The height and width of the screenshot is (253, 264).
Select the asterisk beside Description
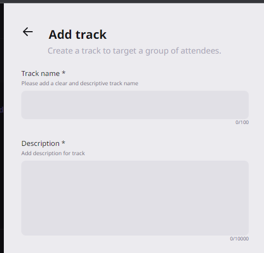[x=63, y=143]
